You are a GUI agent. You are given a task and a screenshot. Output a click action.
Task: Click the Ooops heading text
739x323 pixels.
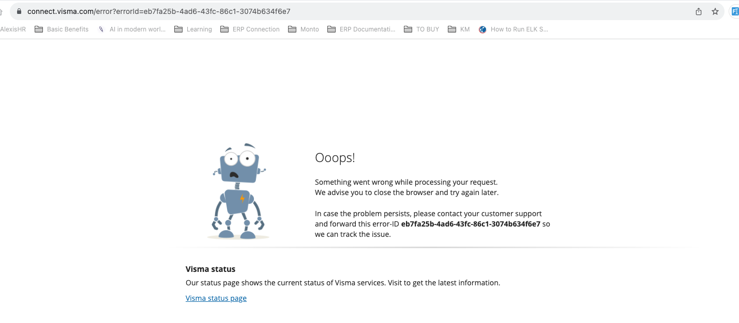coord(335,158)
